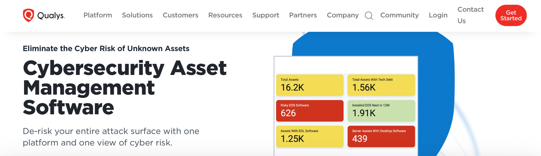The width and height of the screenshot is (541, 156).
Task: Select the Total Assets 16.2K tile
Action: [x=310, y=85]
